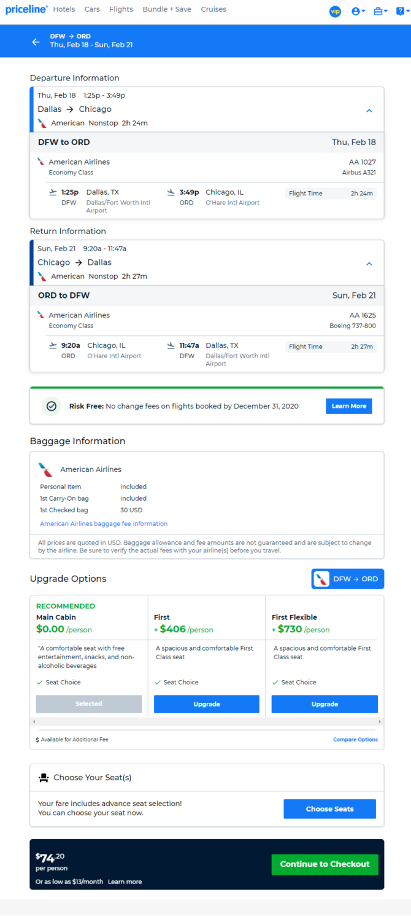Image resolution: width=411 pixels, height=916 pixels.
Task: Open the user account profile menu
Action: point(358,11)
